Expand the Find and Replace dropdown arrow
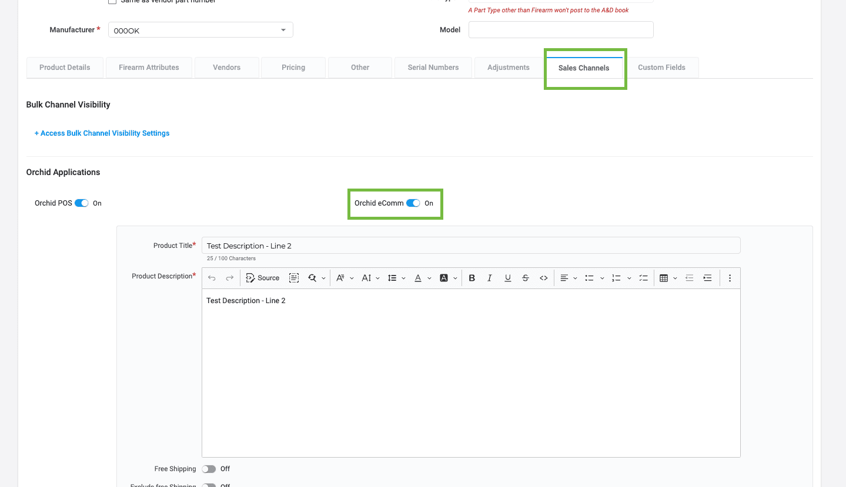The image size is (846, 487). pyautogui.click(x=323, y=278)
